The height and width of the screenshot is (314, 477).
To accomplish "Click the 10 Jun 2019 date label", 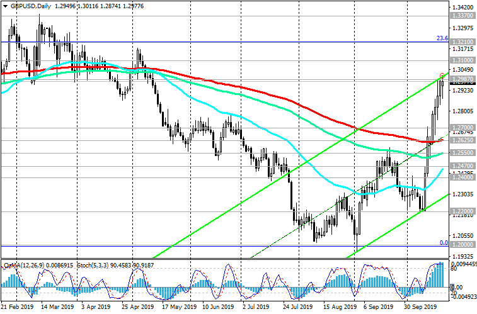I will pos(218,306).
